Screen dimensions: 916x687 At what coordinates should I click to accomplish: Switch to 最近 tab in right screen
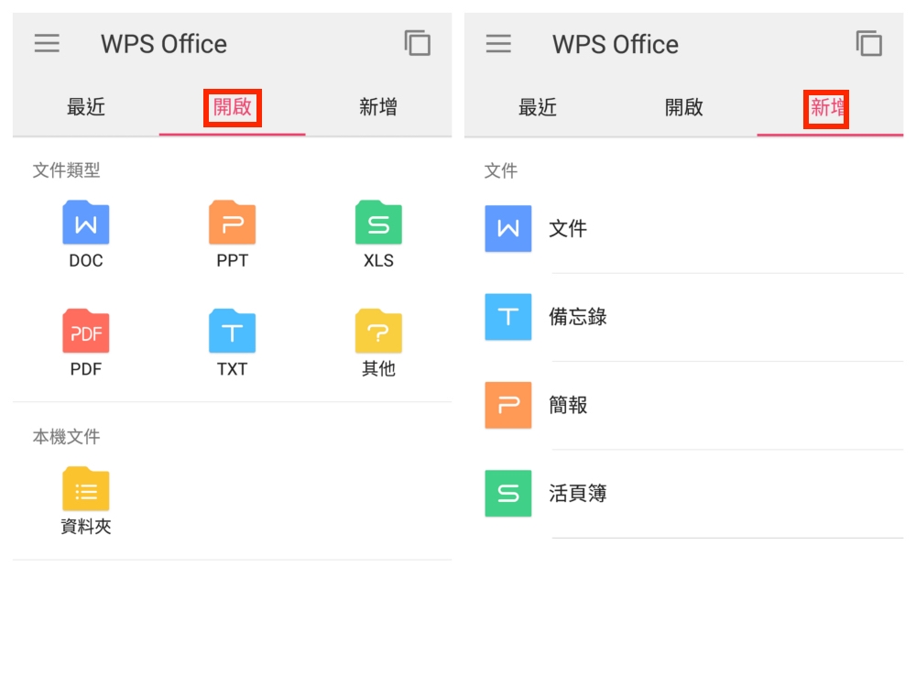pos(538,107)
